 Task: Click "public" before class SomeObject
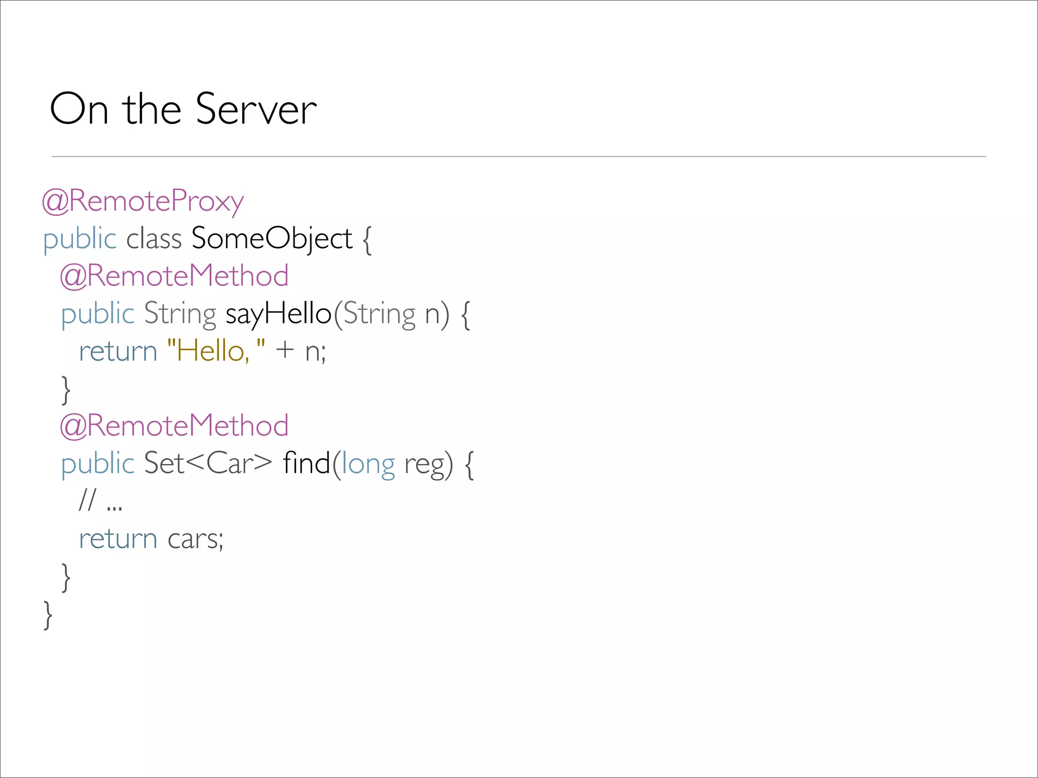80,239
